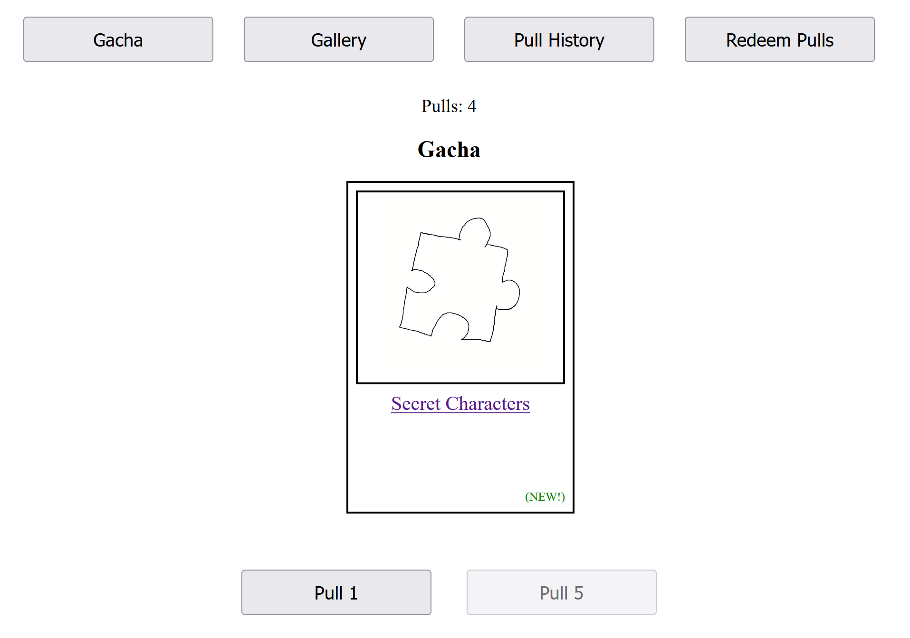Follow the Secret Characters link
Screen dimensions: 910x638
460,404
